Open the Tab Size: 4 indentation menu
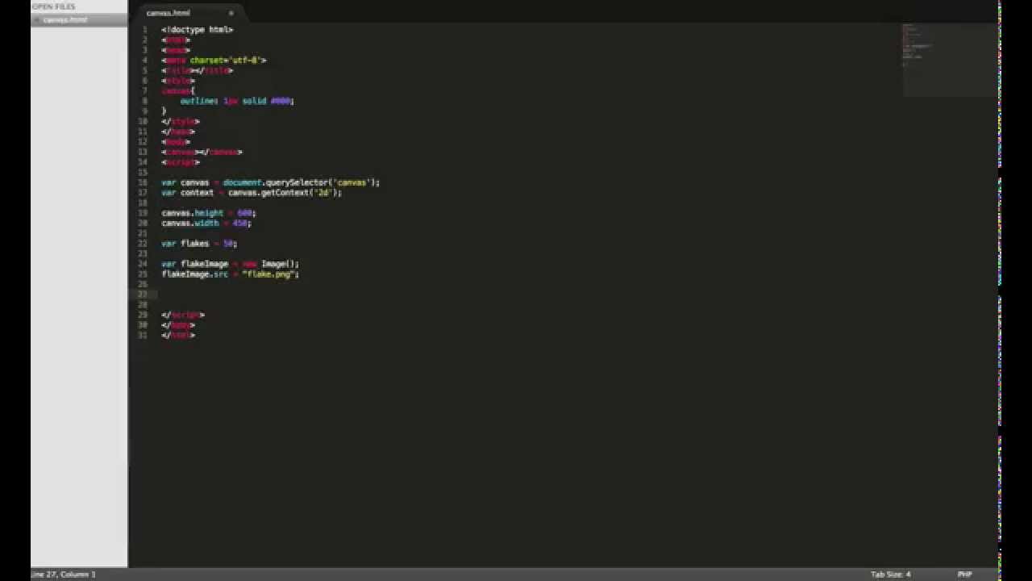Image resolution: width=1032 pixels, height=581 pixels. [890, 575]
